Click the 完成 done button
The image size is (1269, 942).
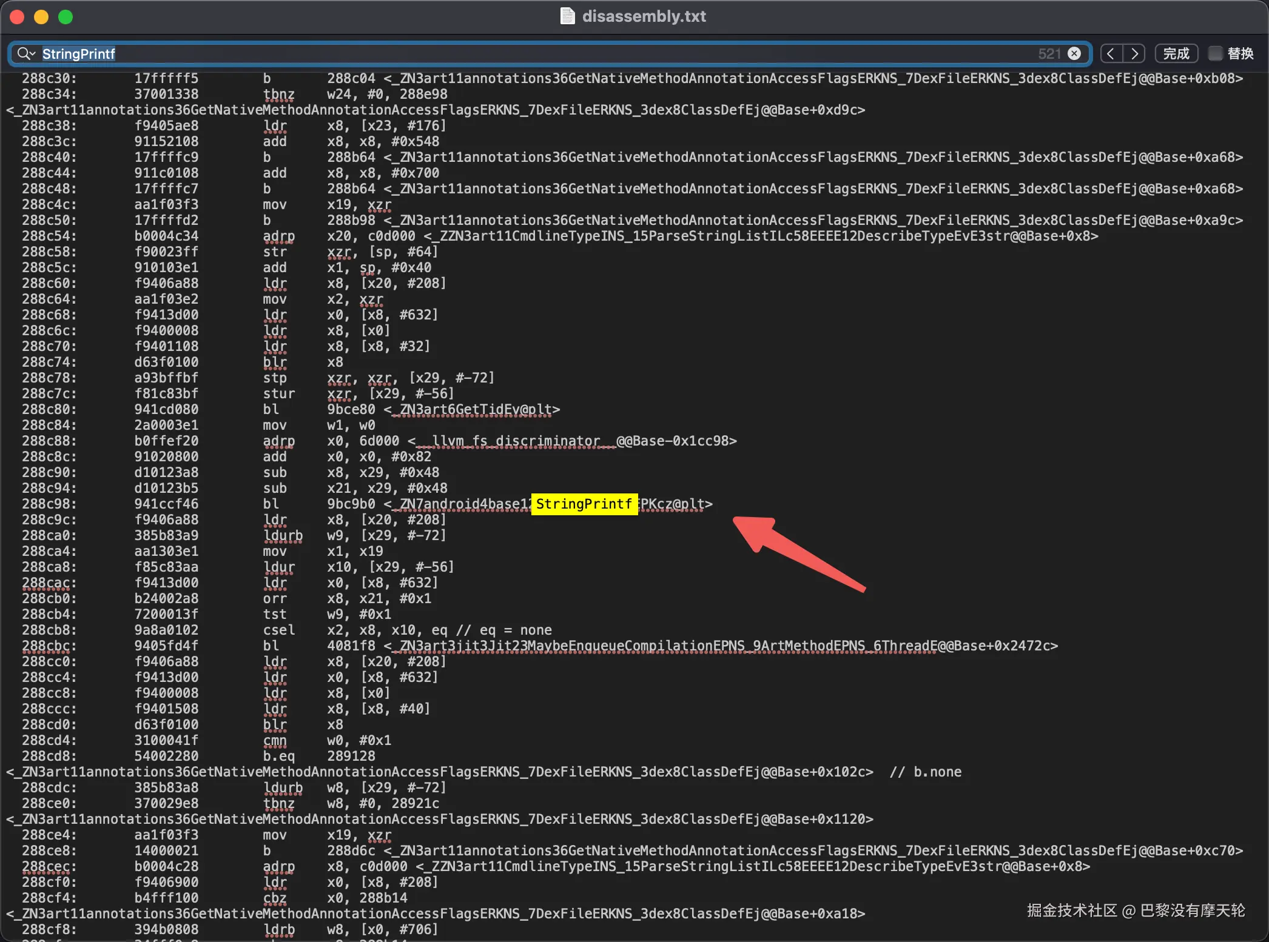point(1176,53)
